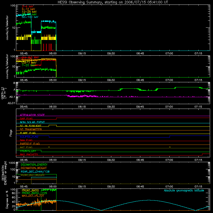Click the green 7-20 MeV legend label
Screen dimensions: 213x213
tap(29, 65)
